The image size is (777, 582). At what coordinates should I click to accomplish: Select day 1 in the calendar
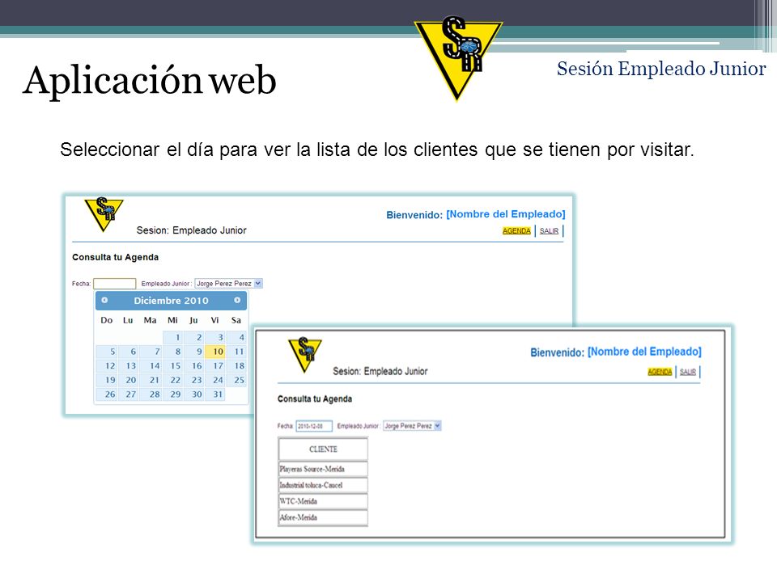(x=173, y=338)
